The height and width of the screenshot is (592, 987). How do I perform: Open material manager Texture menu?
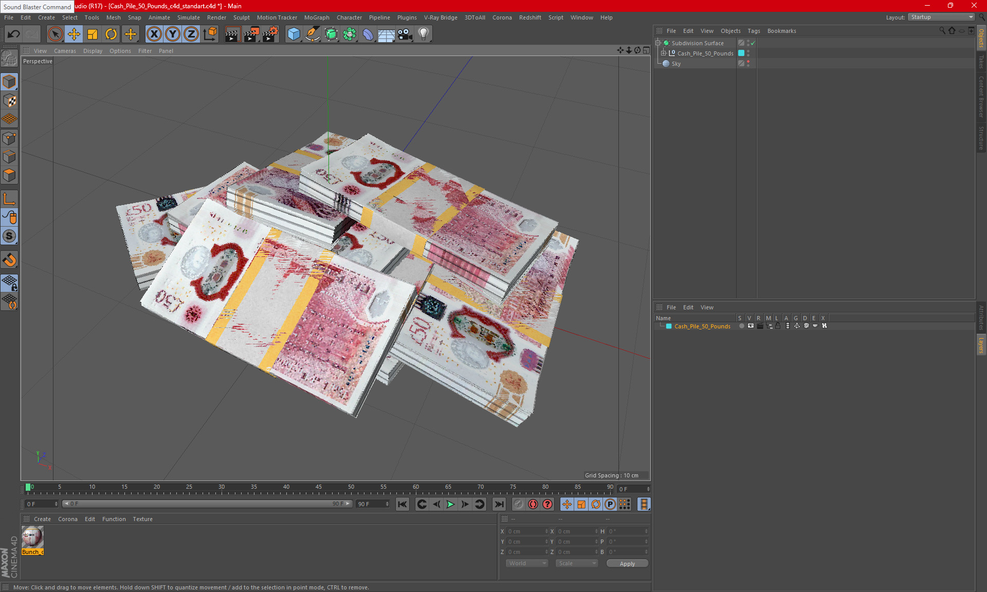point(142,519)
